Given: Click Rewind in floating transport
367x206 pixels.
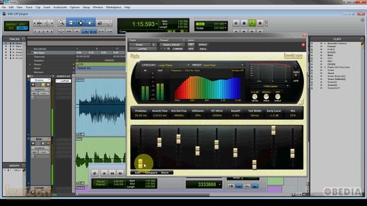Looking at the screenshot, I should (x=112, y=173).
